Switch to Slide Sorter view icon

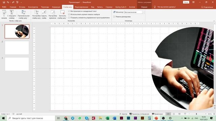coord(174,114)
